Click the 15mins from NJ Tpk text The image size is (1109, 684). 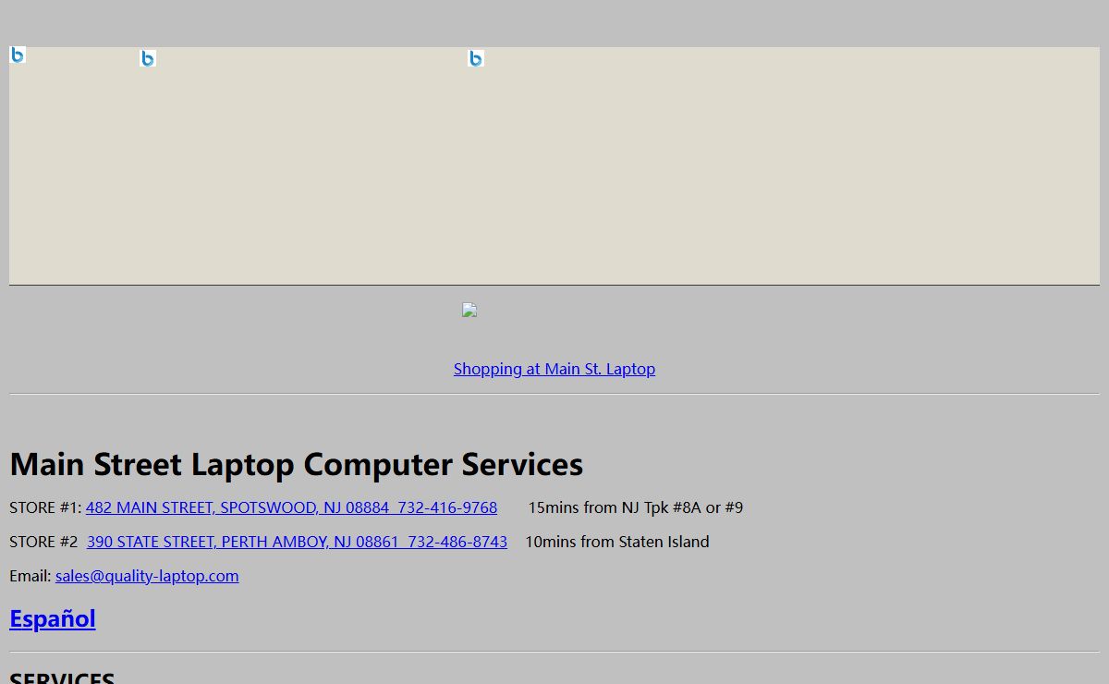pos(635,507)
